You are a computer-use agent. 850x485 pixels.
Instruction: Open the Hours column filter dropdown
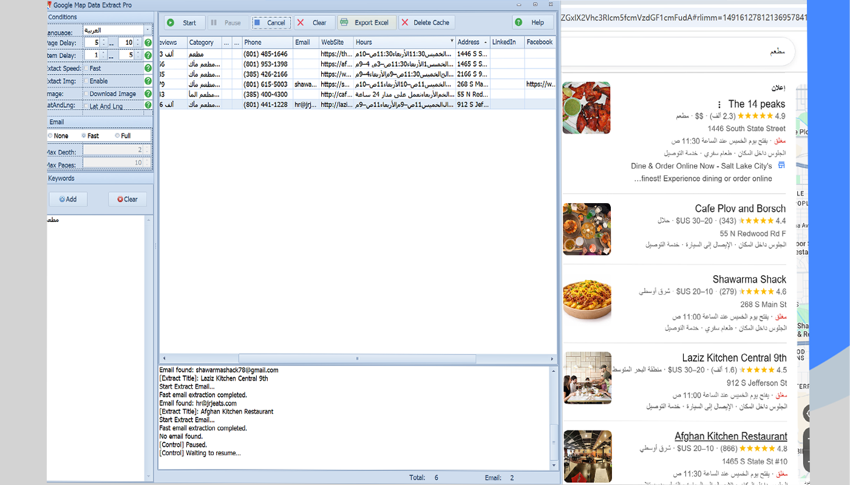(452, 42)
